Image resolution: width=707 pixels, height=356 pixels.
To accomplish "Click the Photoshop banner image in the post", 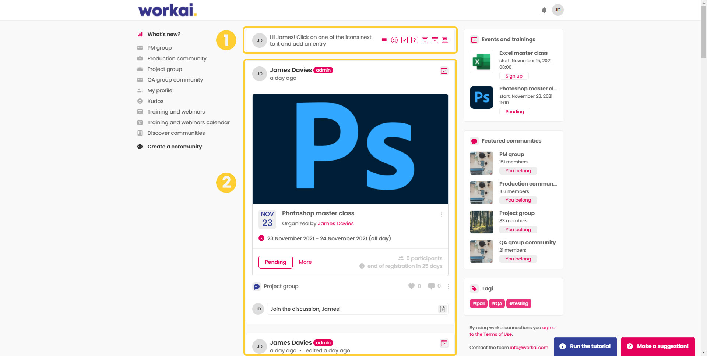I will pos(350,149).
